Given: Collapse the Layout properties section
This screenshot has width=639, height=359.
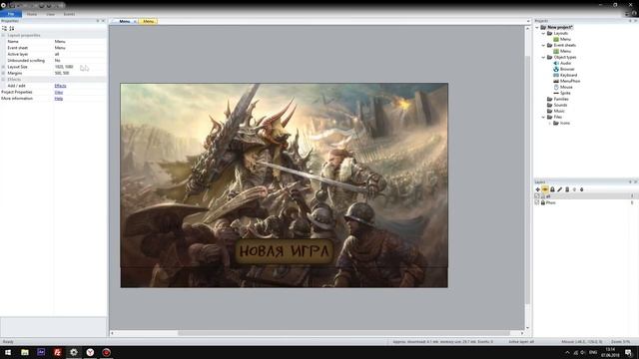Looking at the screenshot, I should coord(3,36).
